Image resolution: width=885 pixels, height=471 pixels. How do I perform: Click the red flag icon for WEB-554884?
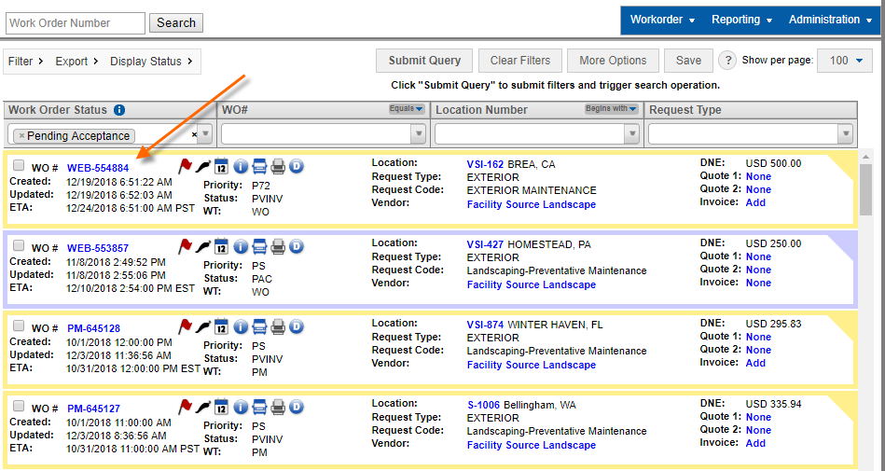tap(185, 167)
